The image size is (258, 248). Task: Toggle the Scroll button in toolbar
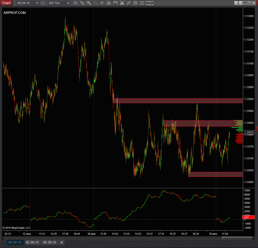tap(150, 3)
